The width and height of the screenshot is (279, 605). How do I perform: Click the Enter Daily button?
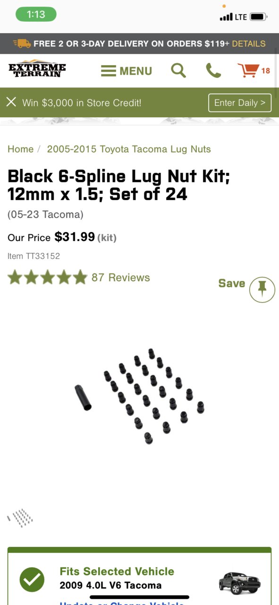click(x=240, y=103)
